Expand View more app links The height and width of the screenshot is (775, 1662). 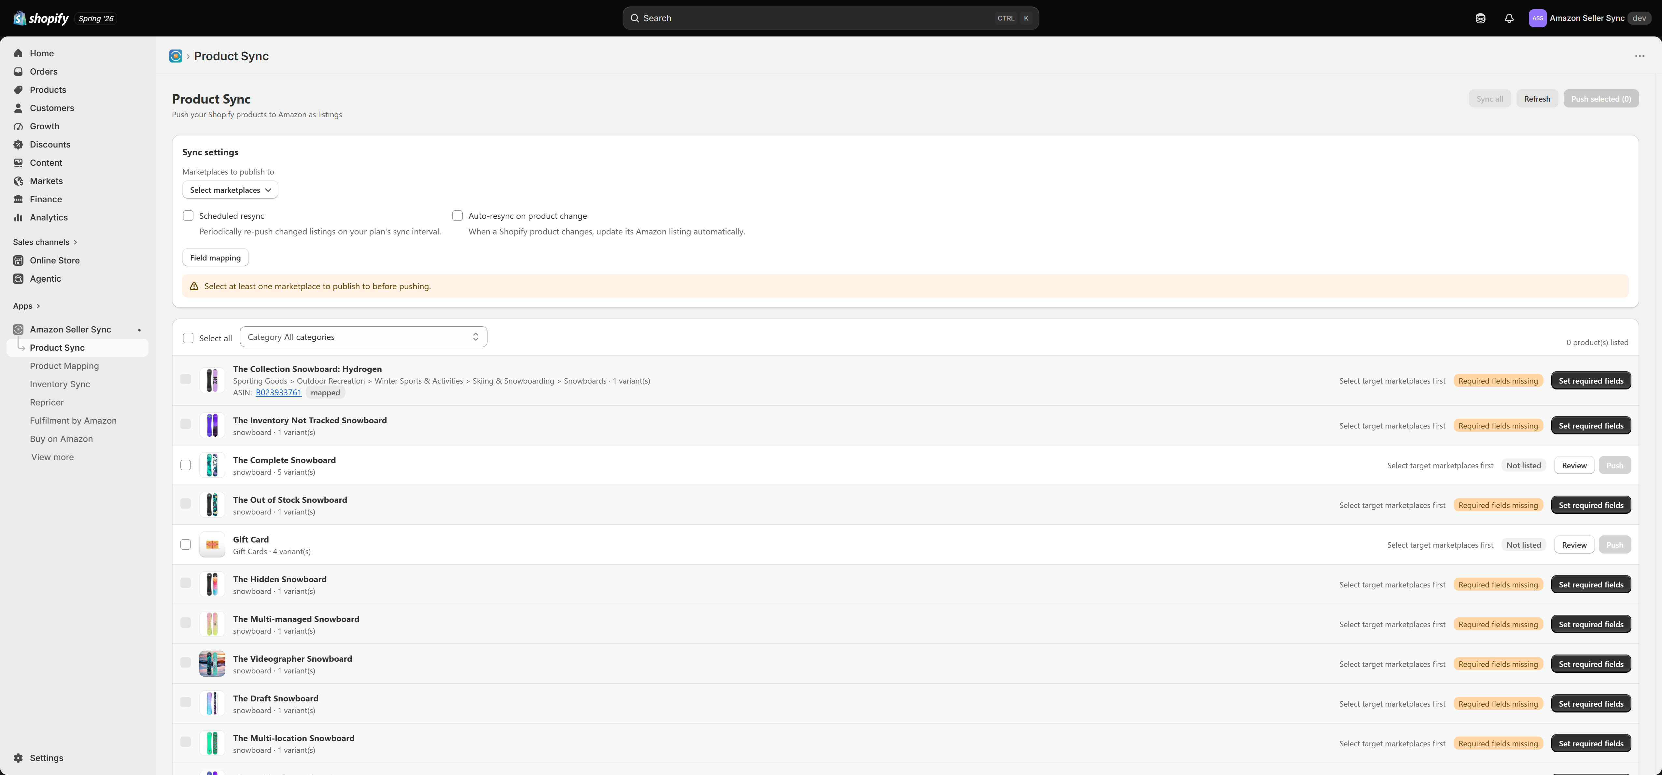tap(52, 457)
